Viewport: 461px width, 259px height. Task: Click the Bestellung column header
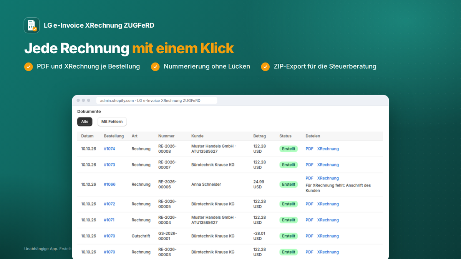pyautogui.click(x=114, y=136)
